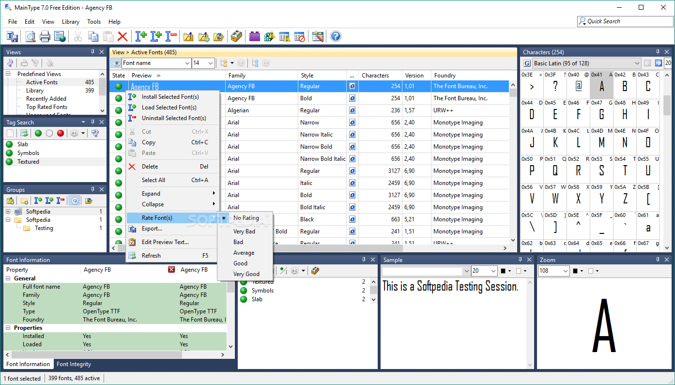Click the font drawer cabinet toolbar icon

(236, 36)
